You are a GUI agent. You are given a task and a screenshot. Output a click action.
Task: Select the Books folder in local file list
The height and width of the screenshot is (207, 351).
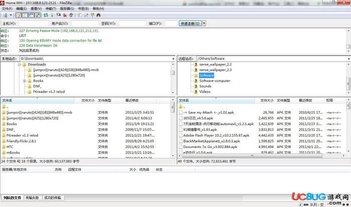tap(12, 124)
